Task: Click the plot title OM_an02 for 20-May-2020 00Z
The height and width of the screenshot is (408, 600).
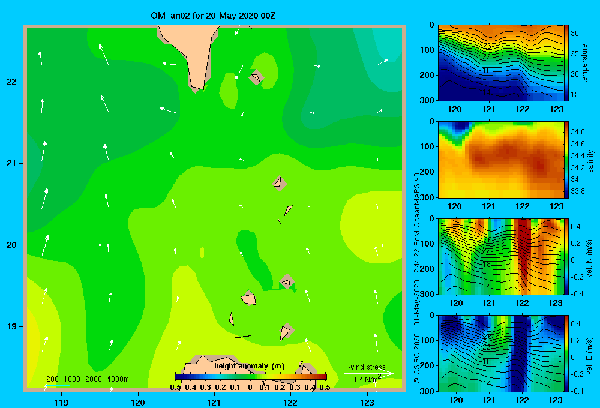Action: (x=213, y=16)
